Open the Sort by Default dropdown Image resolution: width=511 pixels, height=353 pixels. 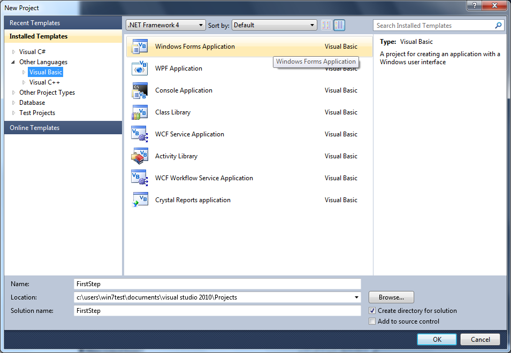pos(274,25)
